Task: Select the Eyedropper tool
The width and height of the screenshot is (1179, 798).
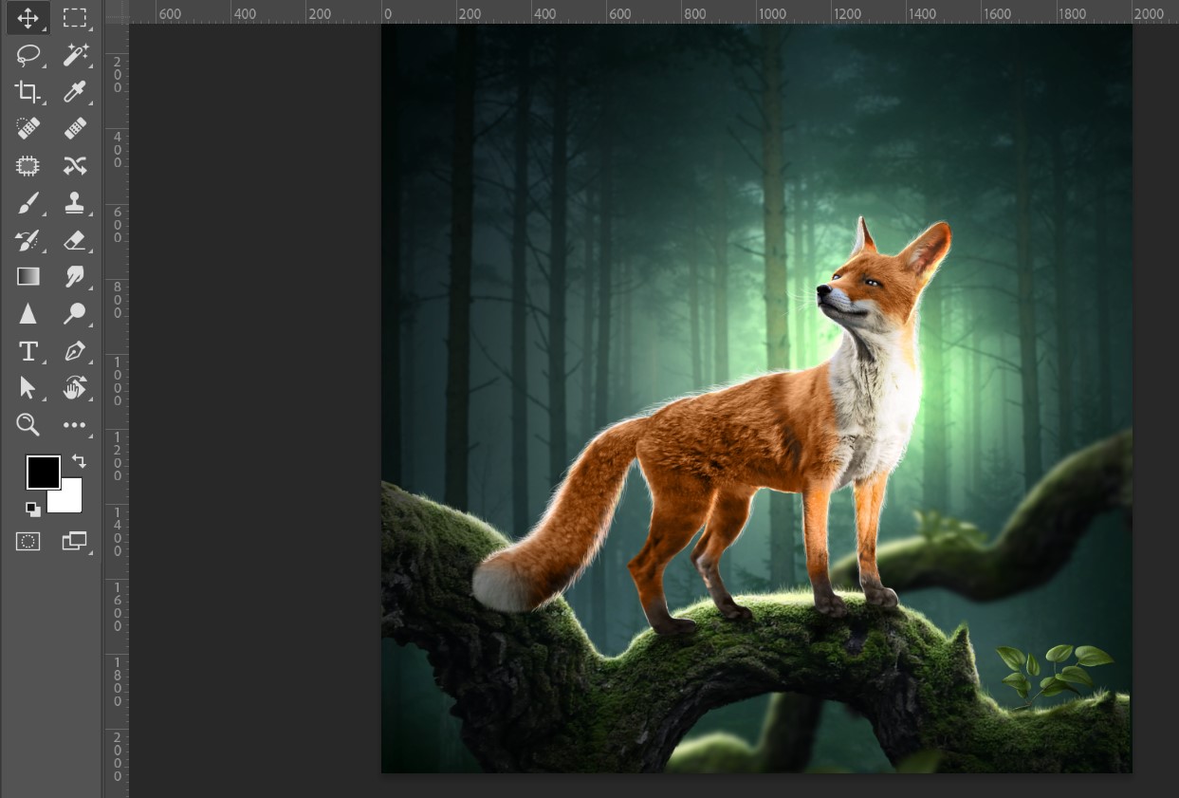Action: [x=75, y=92]
